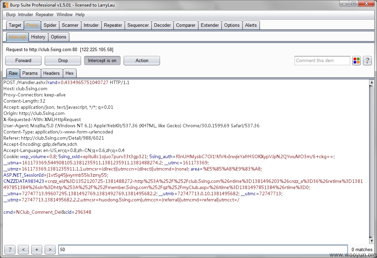This screenshot has height=258, width=377.
Task: Go to next search match arrow
Action: point(50,249)
